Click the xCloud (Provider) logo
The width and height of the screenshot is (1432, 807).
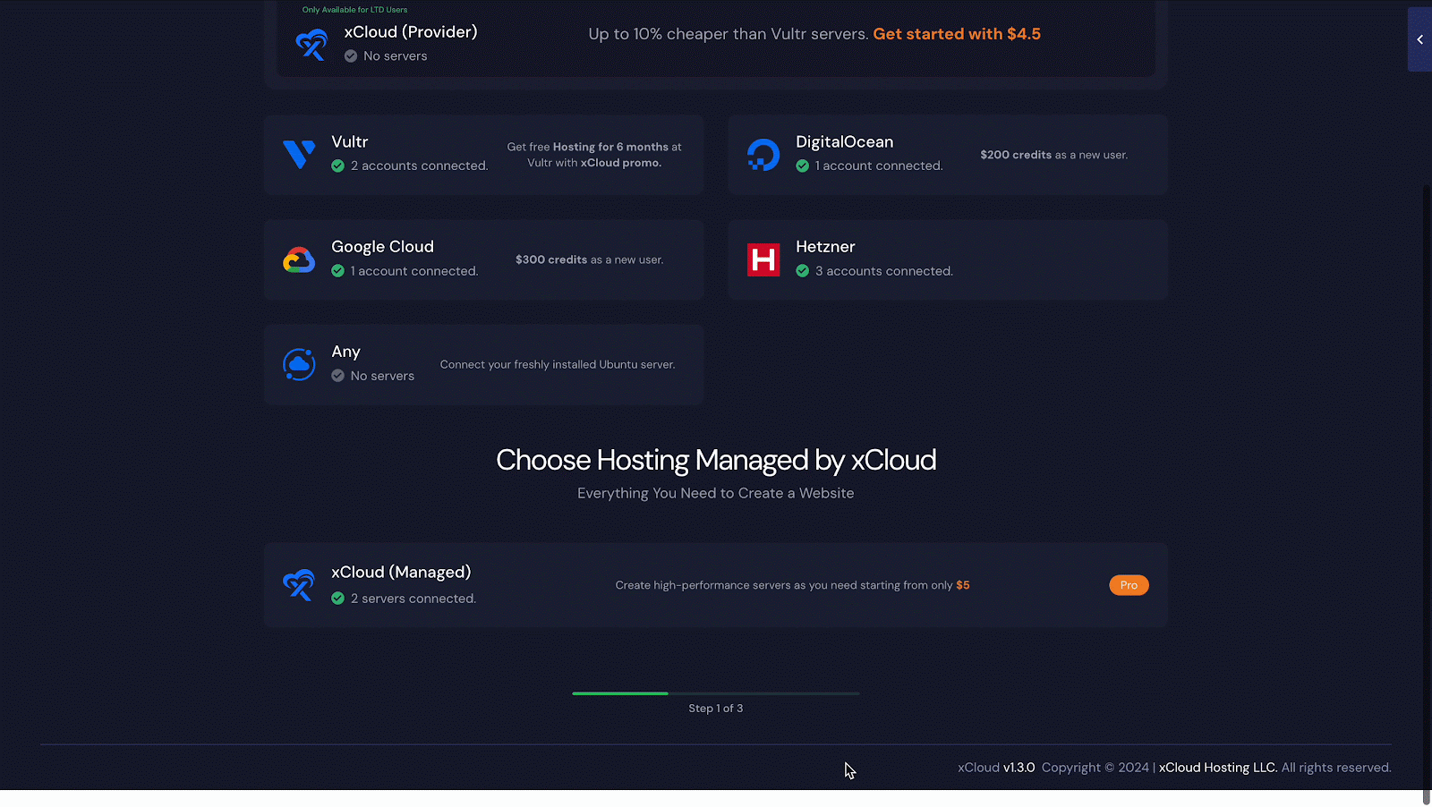(311, 43)
